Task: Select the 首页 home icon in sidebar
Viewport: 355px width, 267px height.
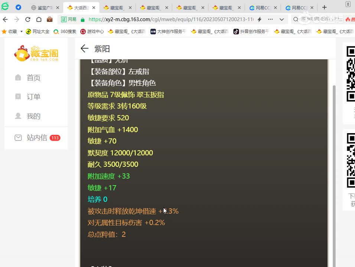Action: 18,77
